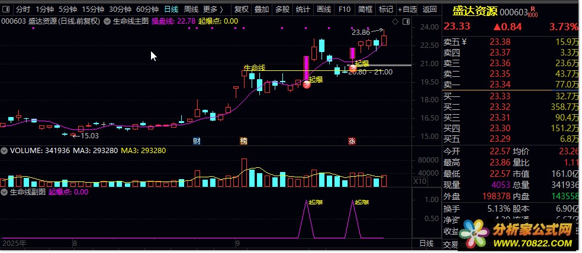
Task: Click the 买一 price 23.33 row
Action: [x=511, y=97]
